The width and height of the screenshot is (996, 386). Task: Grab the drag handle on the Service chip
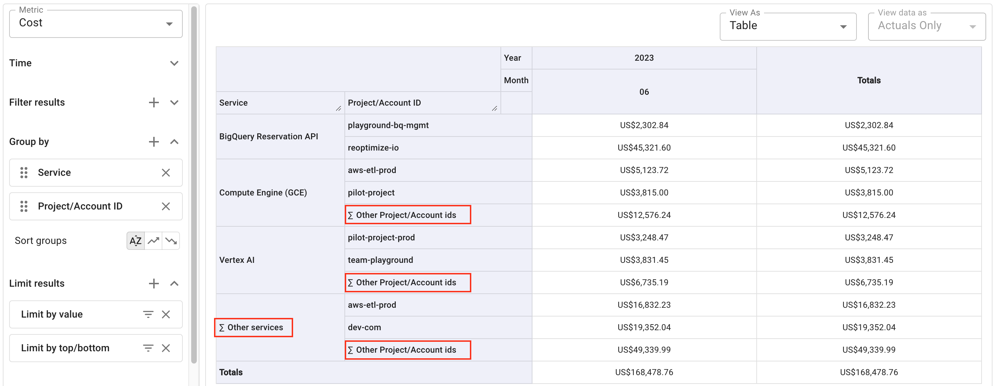coord(24,173)
